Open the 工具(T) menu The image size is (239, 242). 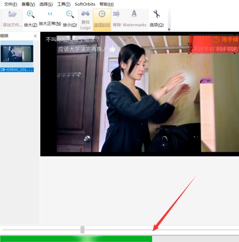[64, 4]
